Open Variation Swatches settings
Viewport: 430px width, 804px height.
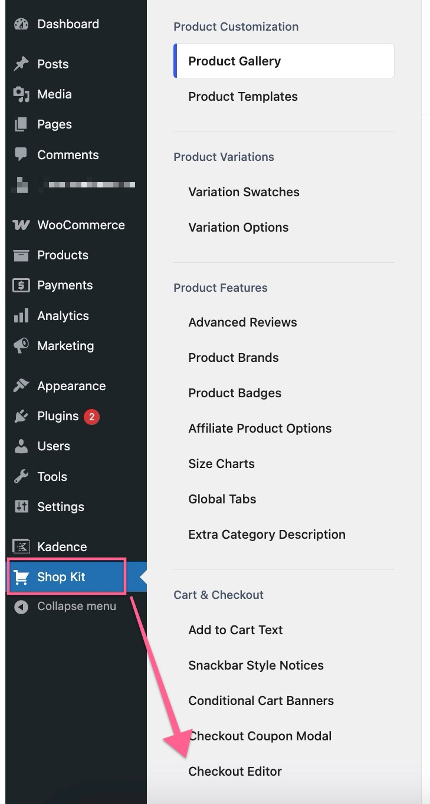pos(244,192)
